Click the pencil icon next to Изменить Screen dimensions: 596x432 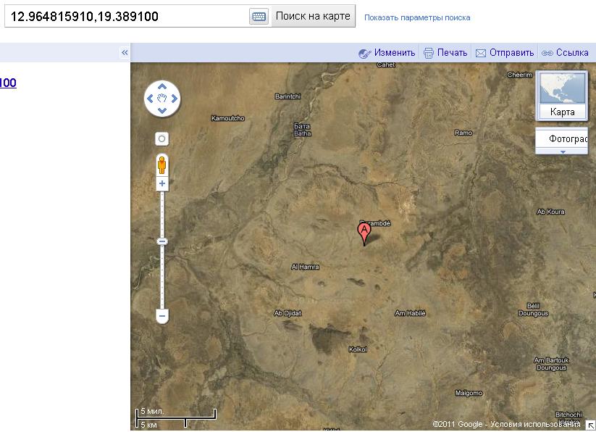[364, 53]
